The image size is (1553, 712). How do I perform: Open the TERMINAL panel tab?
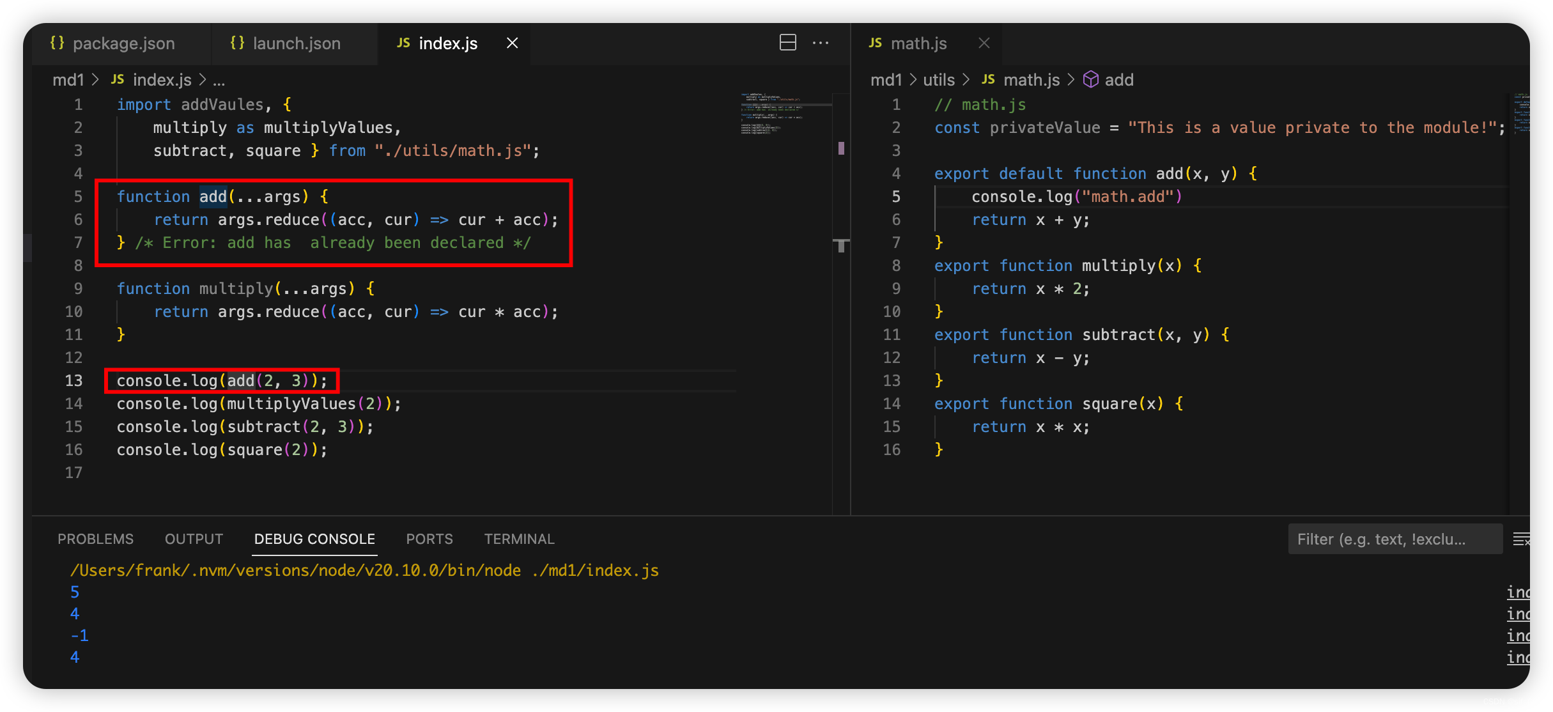point(519,539)
